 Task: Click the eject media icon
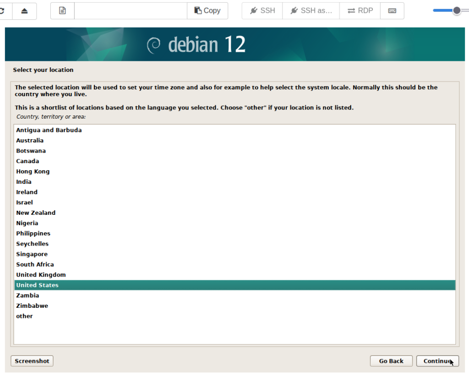(x=25, y=11)
